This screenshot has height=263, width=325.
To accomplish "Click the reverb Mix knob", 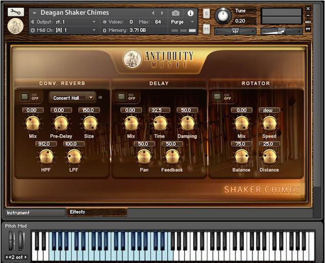I will 33,124.
